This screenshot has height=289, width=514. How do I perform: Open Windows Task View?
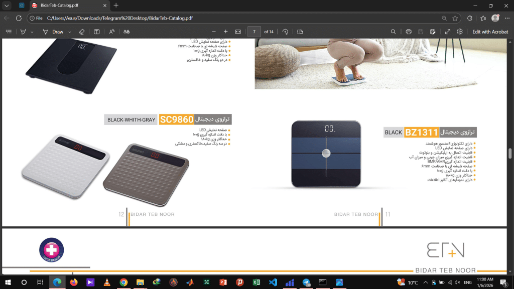tap(40, 282)
